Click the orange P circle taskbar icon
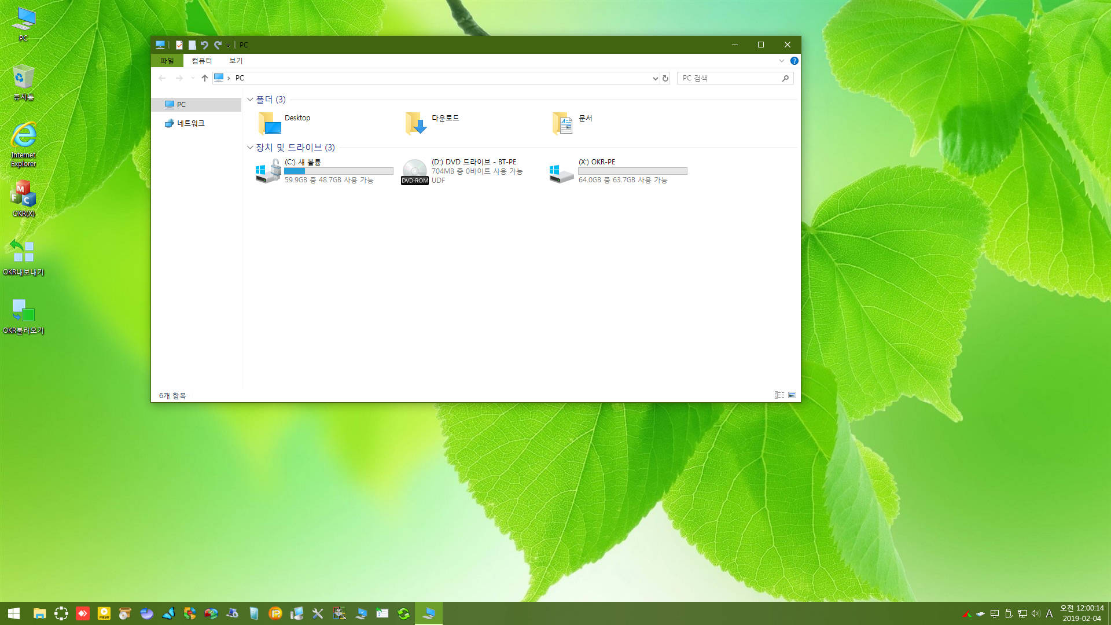The height and width of the screenshot is (625, 1111). (x=275, y=613)
